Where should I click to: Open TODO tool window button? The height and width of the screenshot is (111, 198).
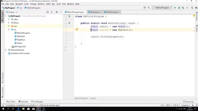coord(11,102)
